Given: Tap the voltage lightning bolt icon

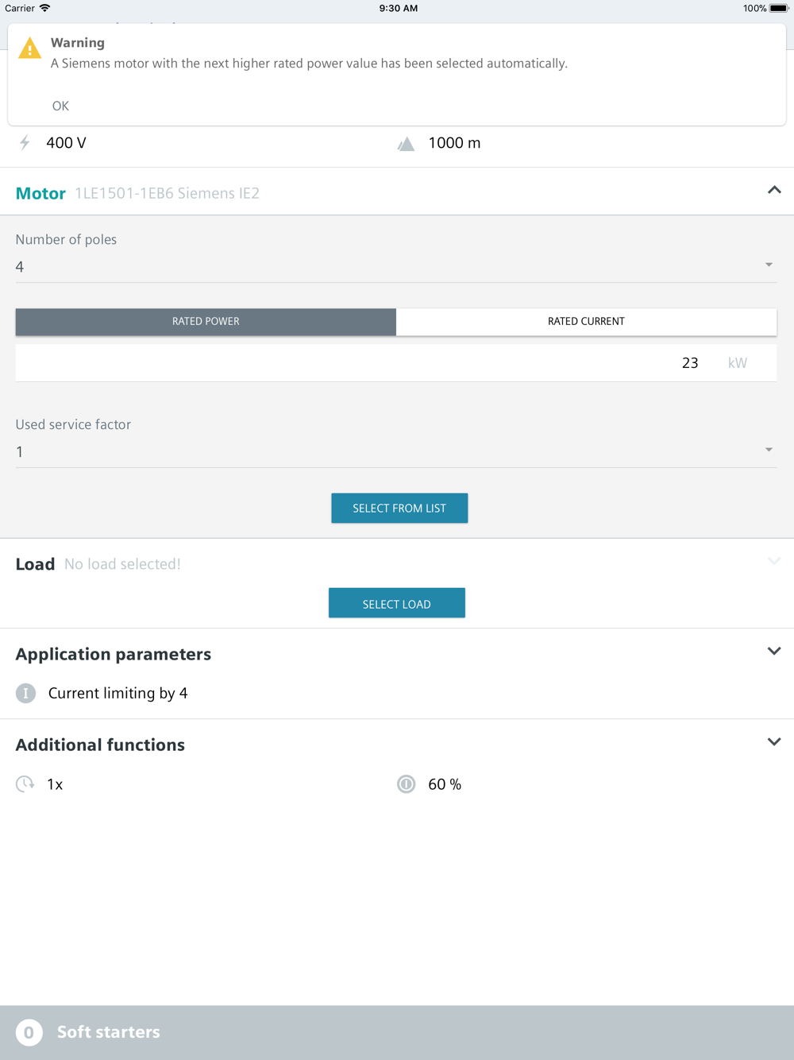Looking at the screenshot, I should [25, 143].
